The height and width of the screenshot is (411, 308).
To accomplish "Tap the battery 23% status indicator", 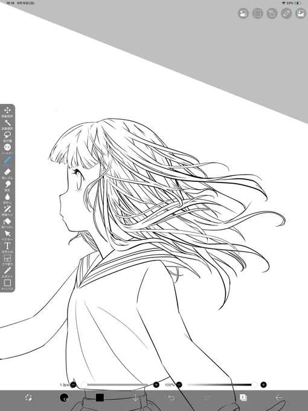I will [x=292, y=3].
